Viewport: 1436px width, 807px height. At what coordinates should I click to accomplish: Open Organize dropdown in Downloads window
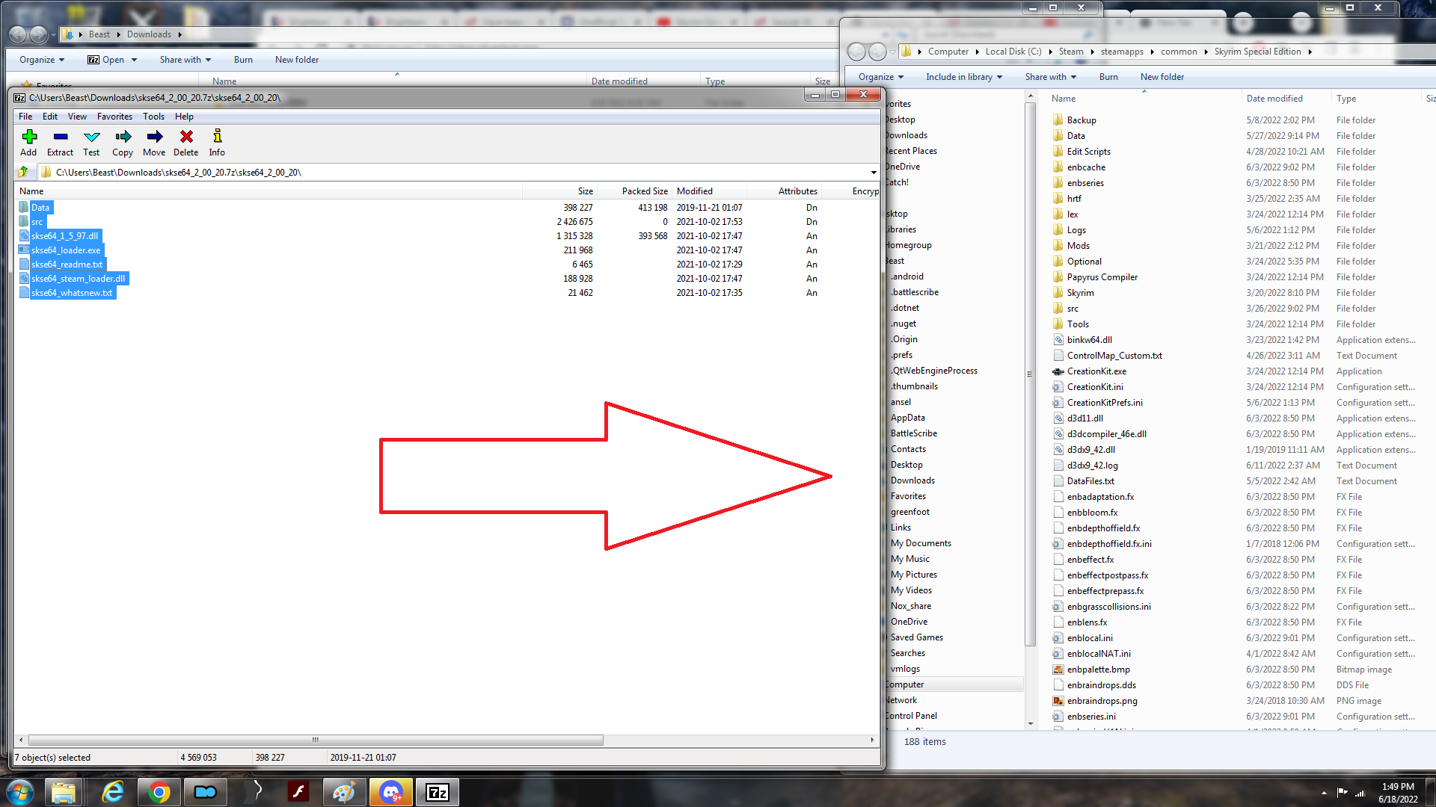(42, 60)
